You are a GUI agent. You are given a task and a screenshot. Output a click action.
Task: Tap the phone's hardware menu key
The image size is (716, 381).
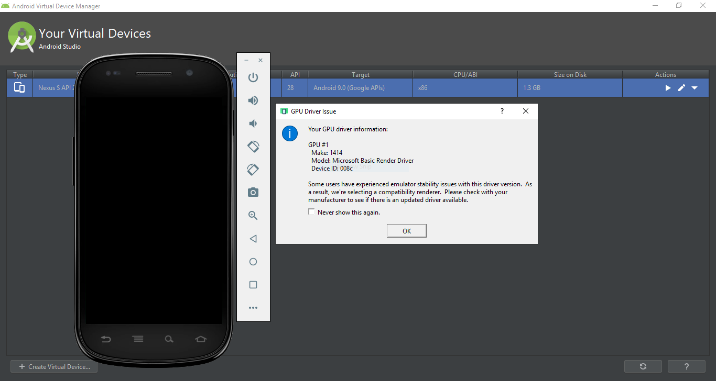(x=138, y=339)
